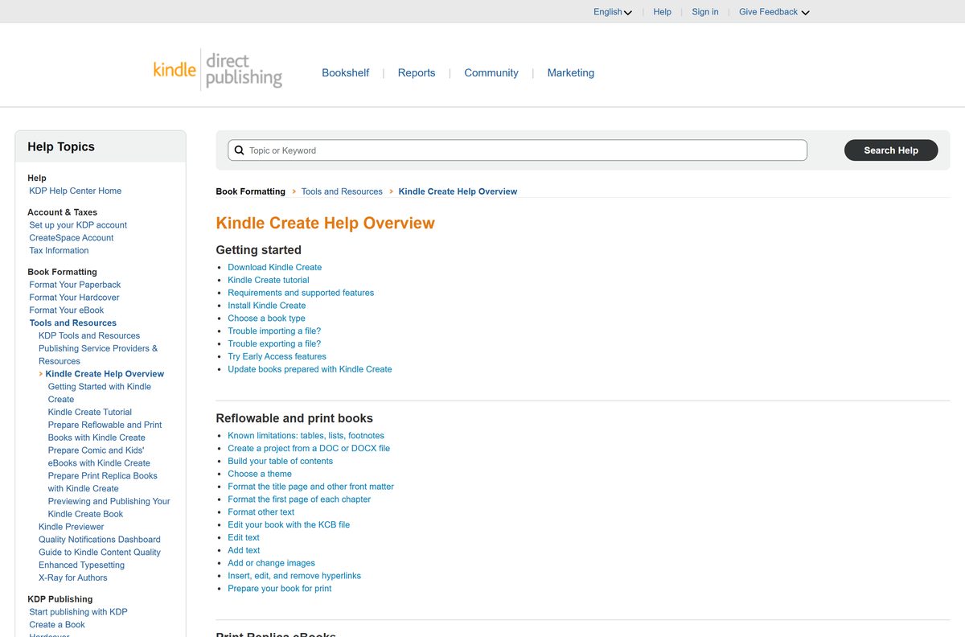The image size is (965, 637).
Task: Click the Search Help button
Action: click(x=891, y=150)
